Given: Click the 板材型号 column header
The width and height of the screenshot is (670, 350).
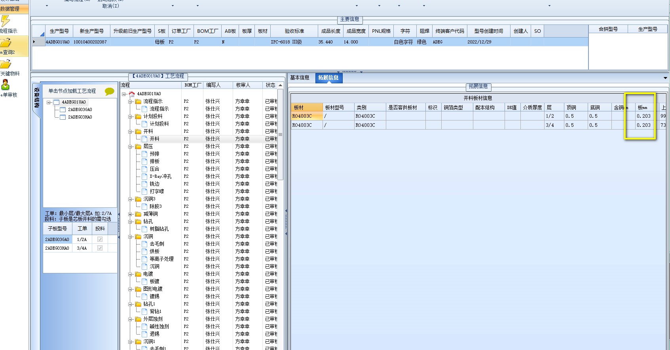Looking at the screenshot, I should pyautogui.click(x=338, y=107).
